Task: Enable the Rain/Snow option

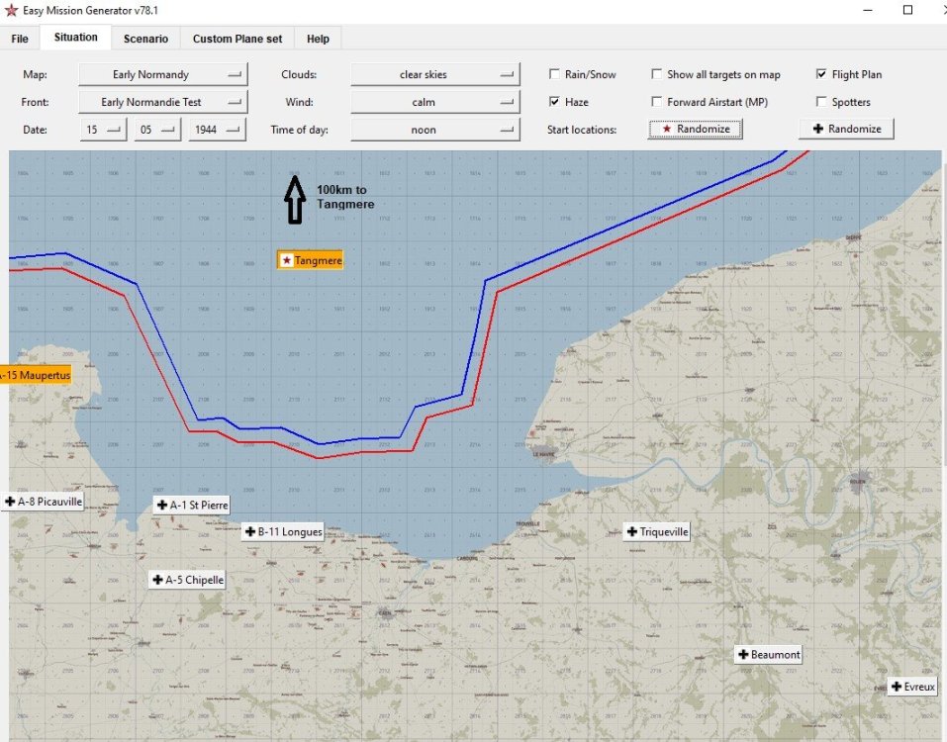Action: [x=555, y=73]
